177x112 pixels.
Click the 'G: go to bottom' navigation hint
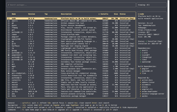pos(109,105)
